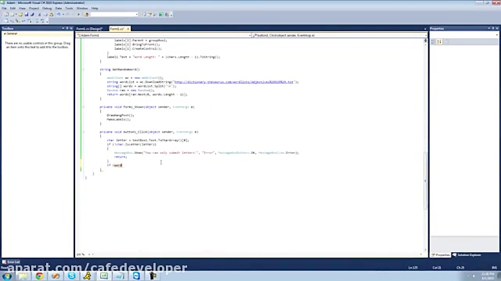The width and height of the screenshot is (501, 281).
Task: Click the Save toolbar icon
Action: (27, 14)
